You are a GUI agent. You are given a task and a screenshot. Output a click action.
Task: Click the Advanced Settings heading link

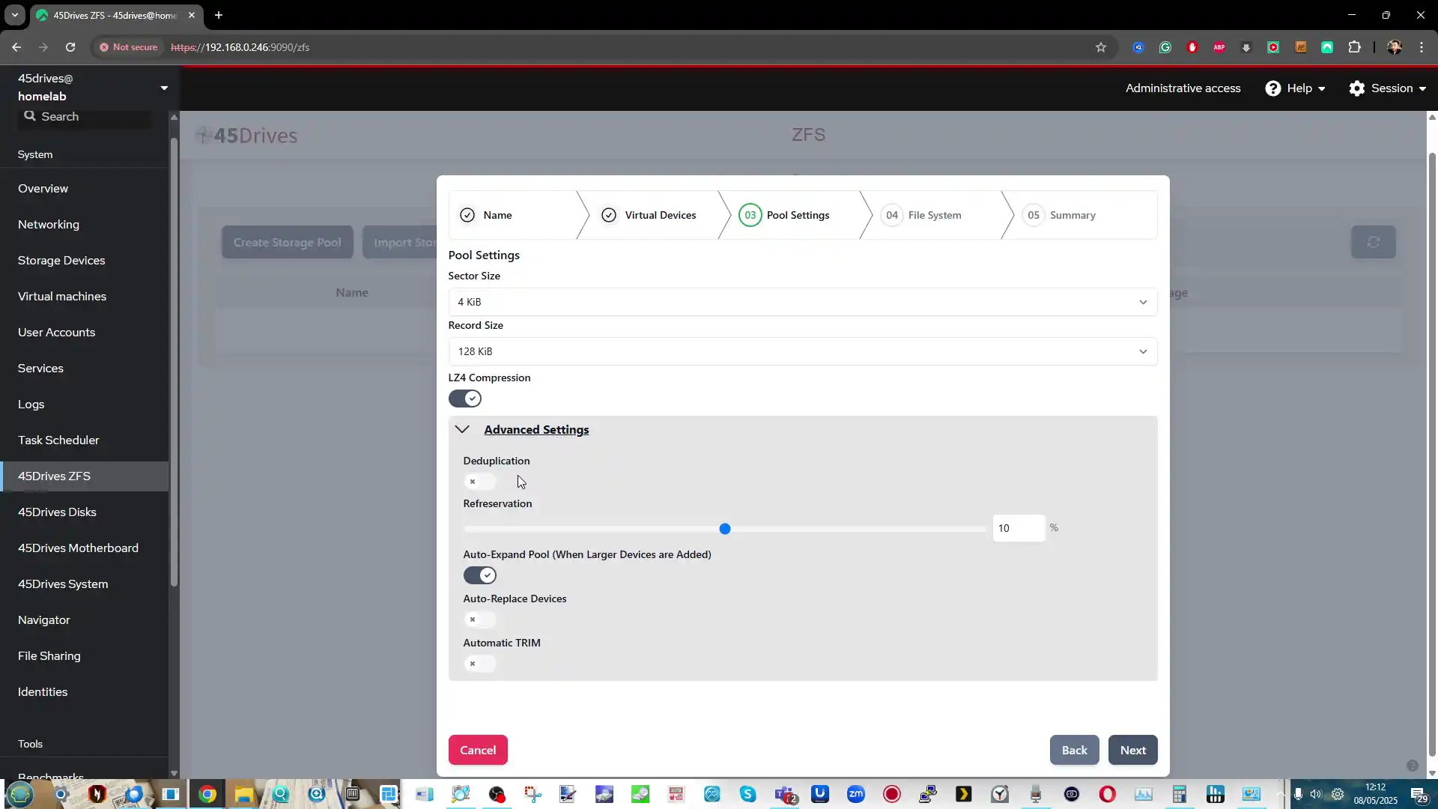[x=536, y=429]
